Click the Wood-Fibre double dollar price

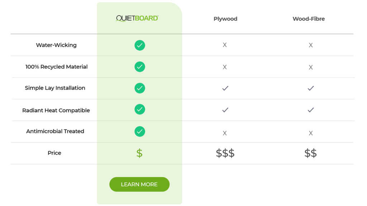pyautogui.click(x=311, y=153)
